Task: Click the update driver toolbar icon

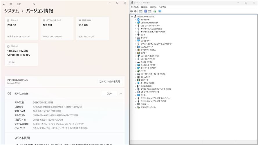Action: pos(155,11)
